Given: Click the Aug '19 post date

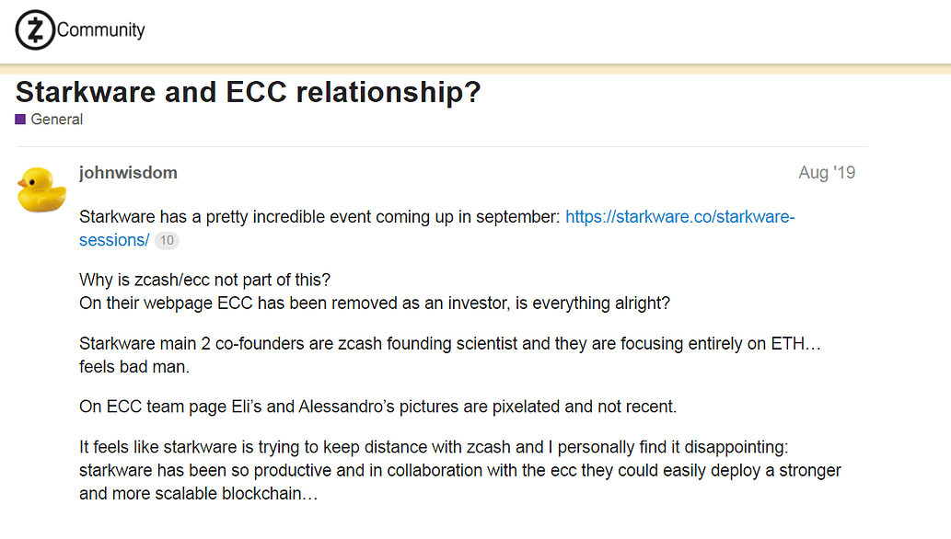Looking at the screenshot, I should (827, 173).
